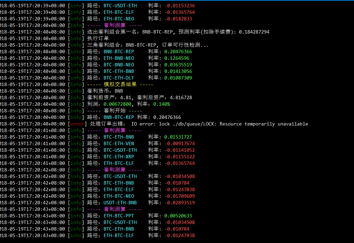
Task: Click the BTC-BNB-NEO path name
Action: click(x=119, y=65)
